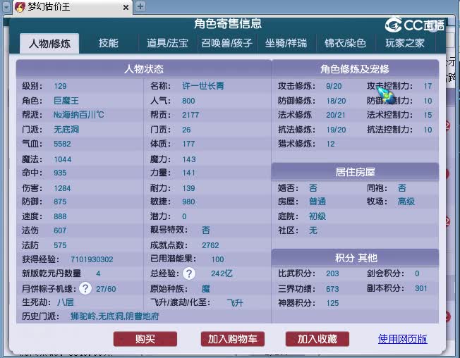Click the 攻击修炼 value 9/20
This screenshot has width=460, height=358.
coord(334,86)
